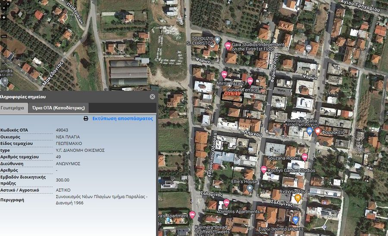Click the Souzana Rooms hotel pin
The height and width of the screenshot is (236, 388).
304,157
